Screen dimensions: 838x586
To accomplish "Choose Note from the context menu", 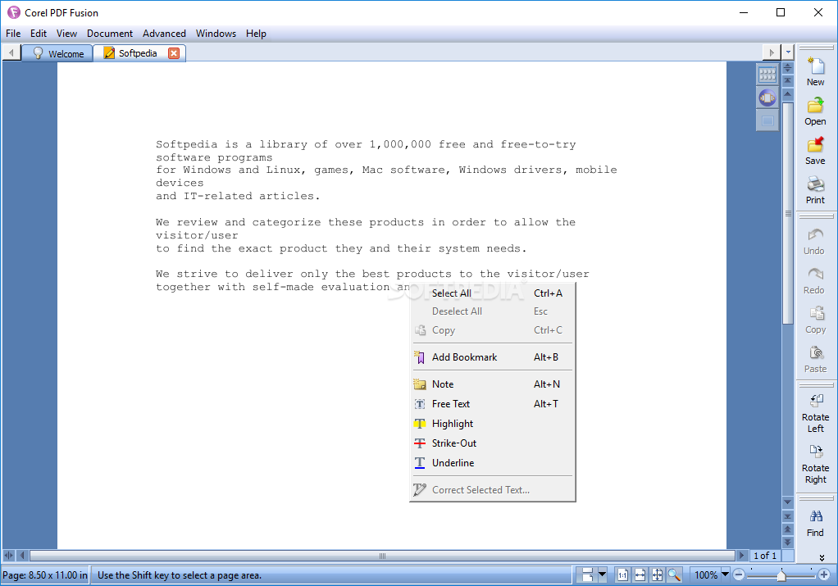I will click(492, 384).
